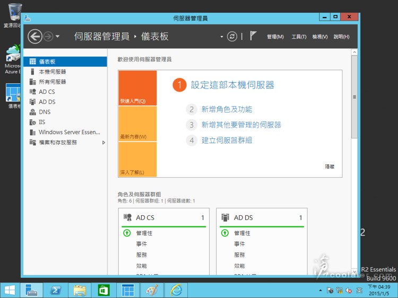Select 檔案和存放服務 in the sidebar
The width and height of the screenshot is (398, 298).
pos(65,142)
